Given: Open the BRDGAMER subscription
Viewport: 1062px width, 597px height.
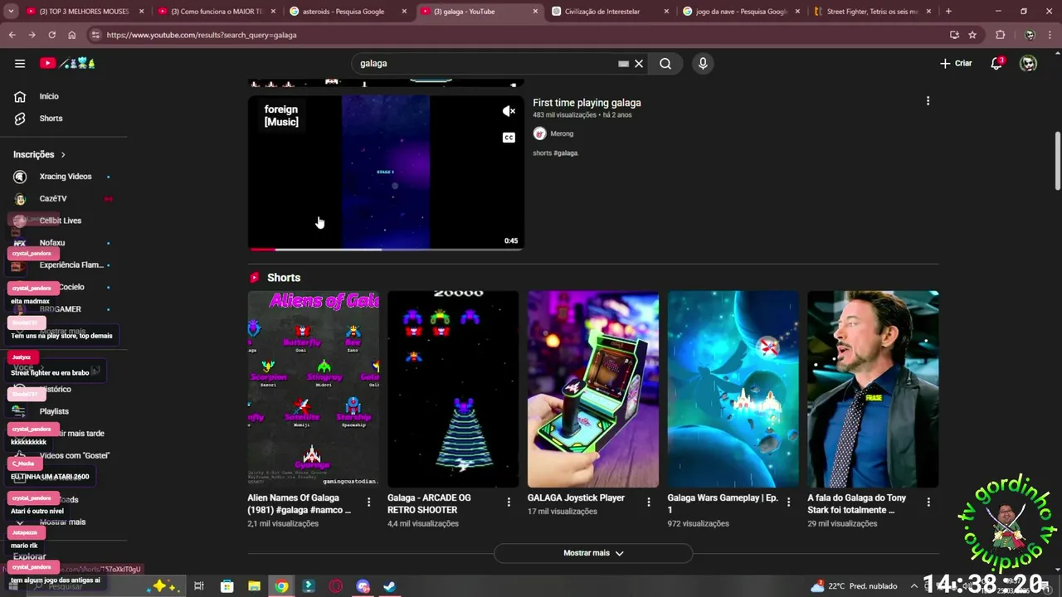Looking at the screenshot, I should [x=60, y=309].
